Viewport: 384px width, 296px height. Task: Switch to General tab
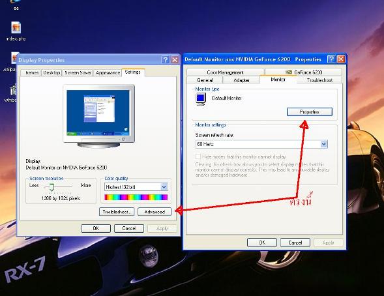(x=205, y=80)
